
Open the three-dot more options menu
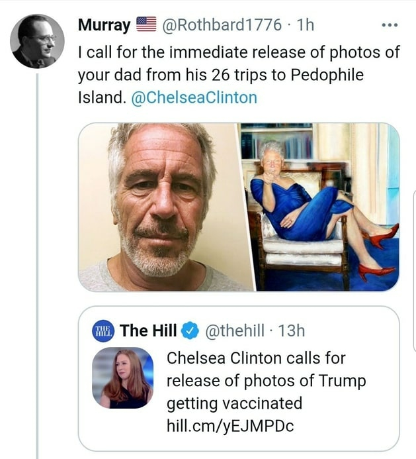pos(391,26)
